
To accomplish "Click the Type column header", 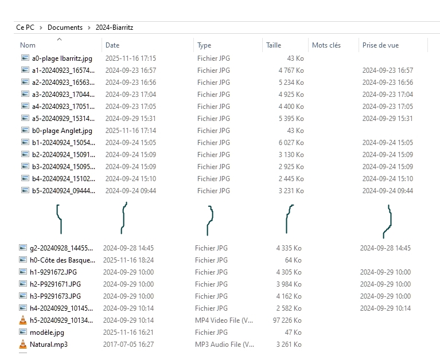I will (204, 45).
